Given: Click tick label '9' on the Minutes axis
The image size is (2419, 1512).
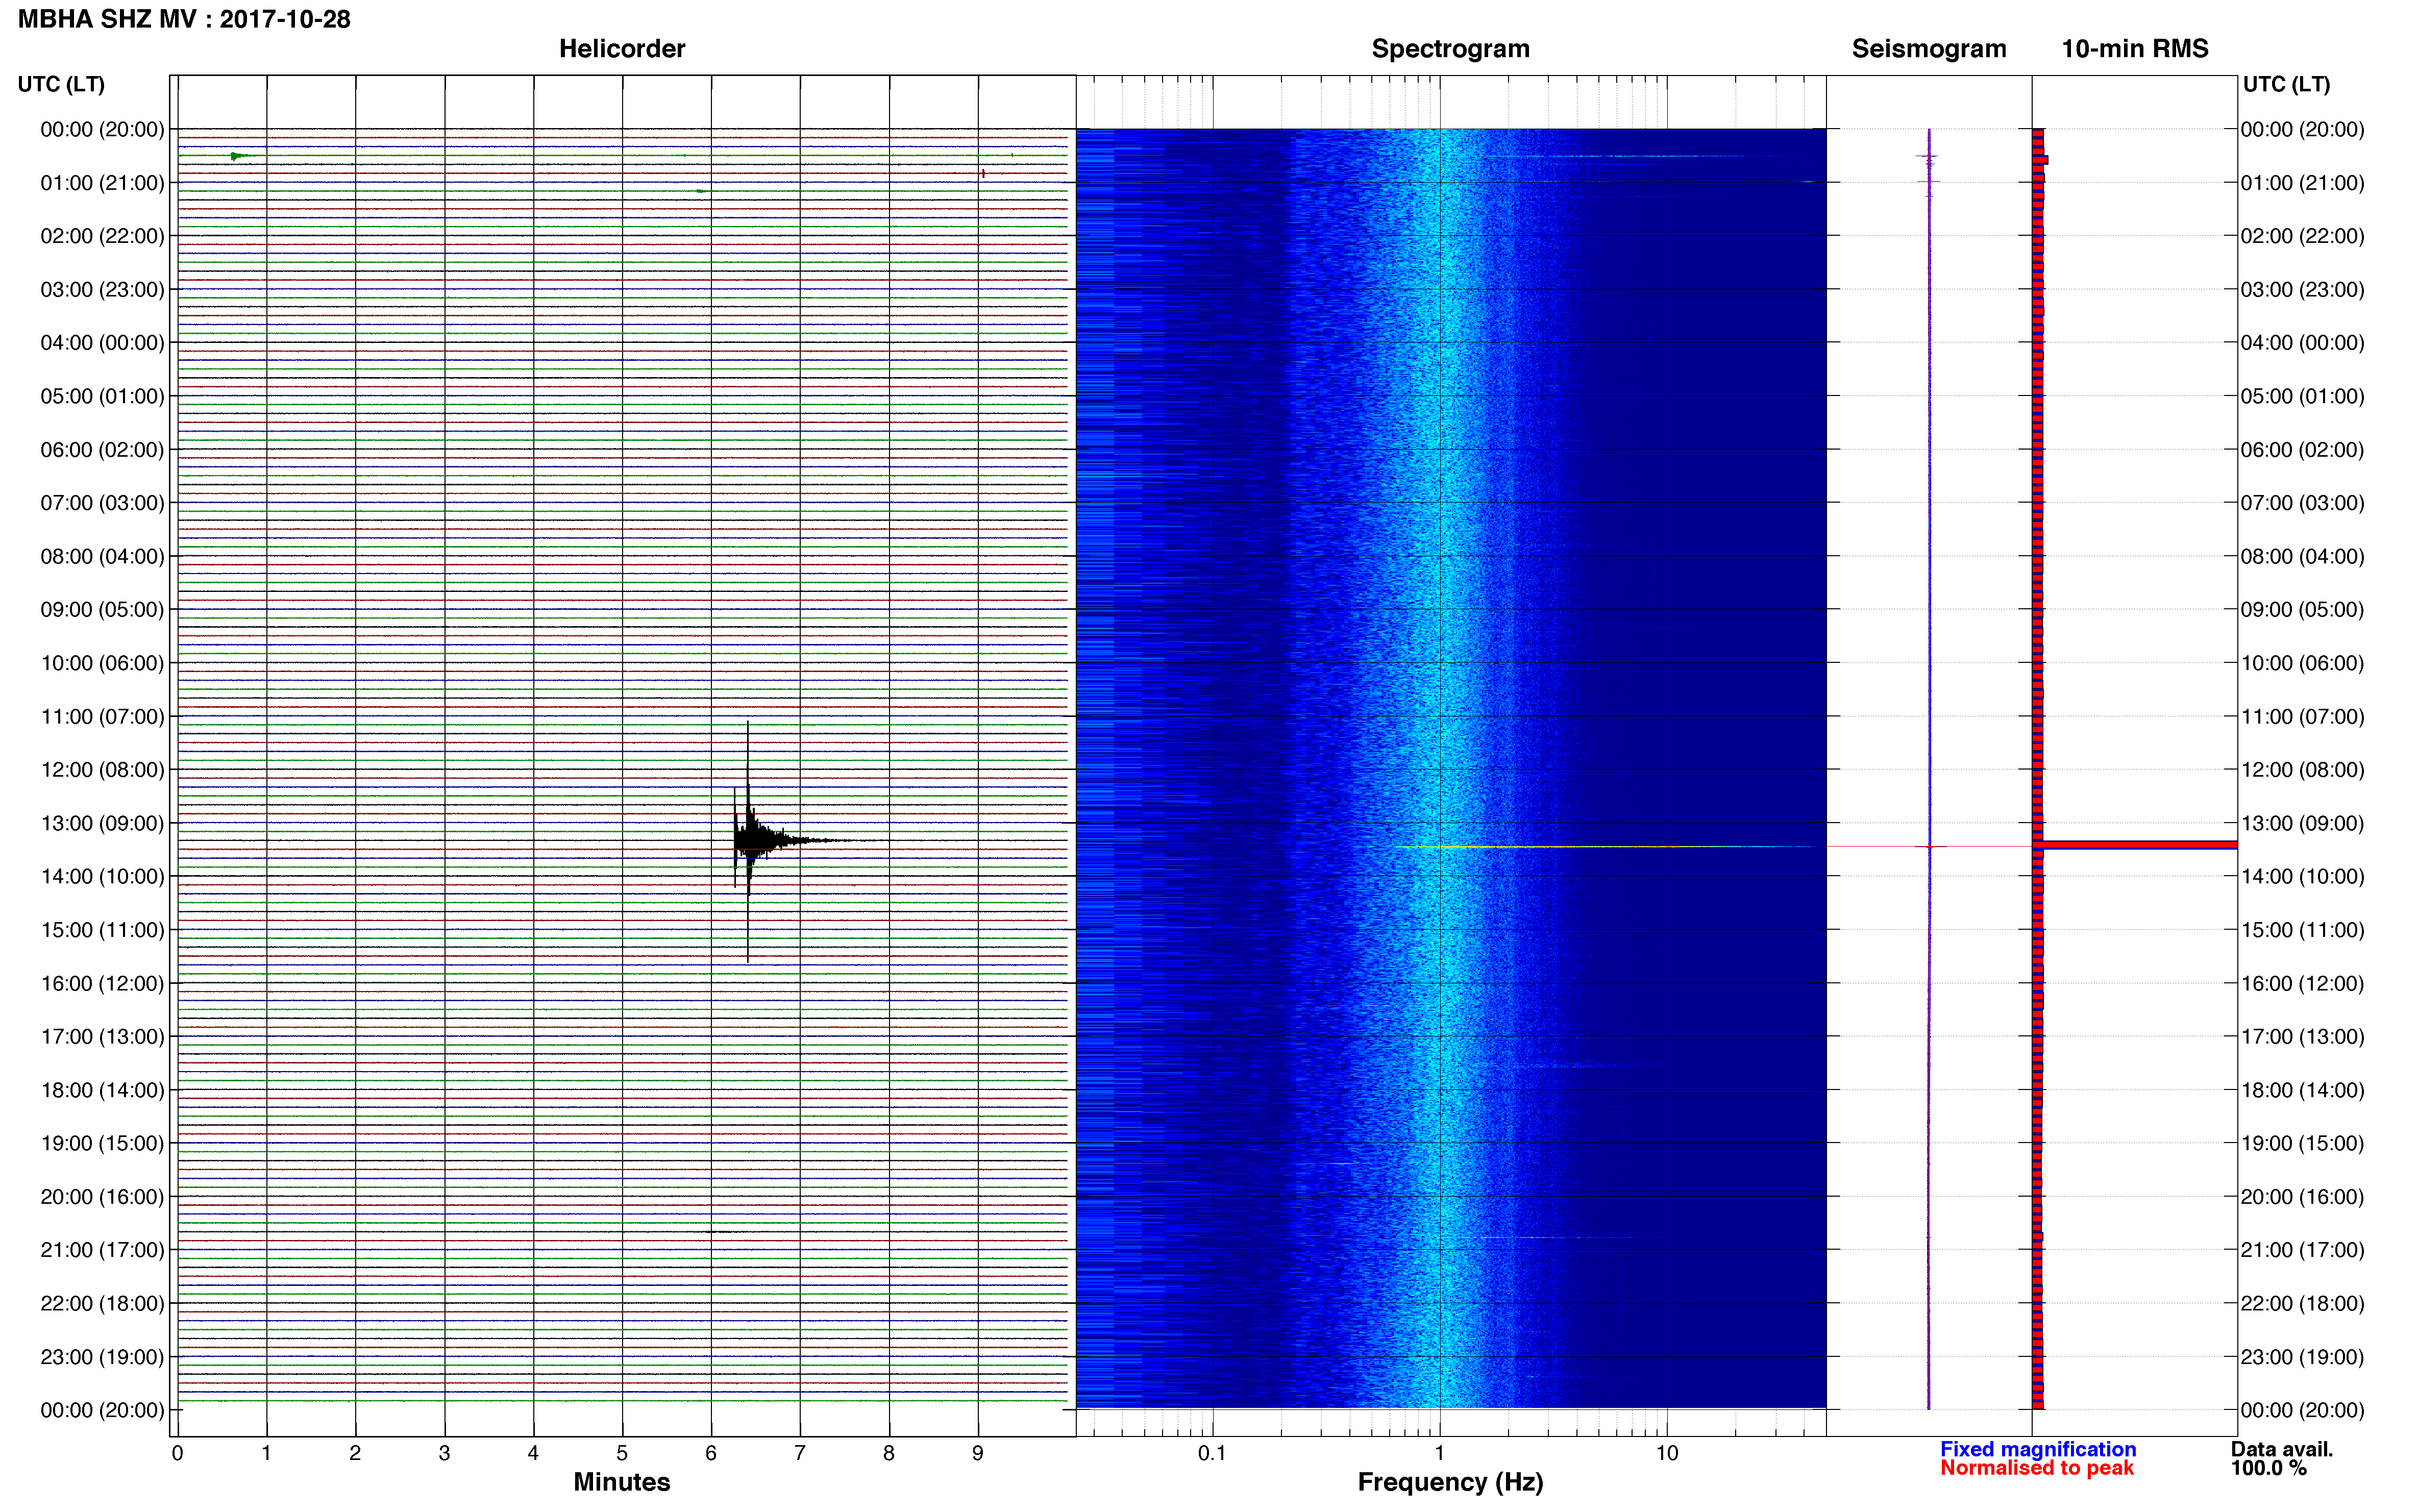Looking at the screenshot, I should point(978,1453).
